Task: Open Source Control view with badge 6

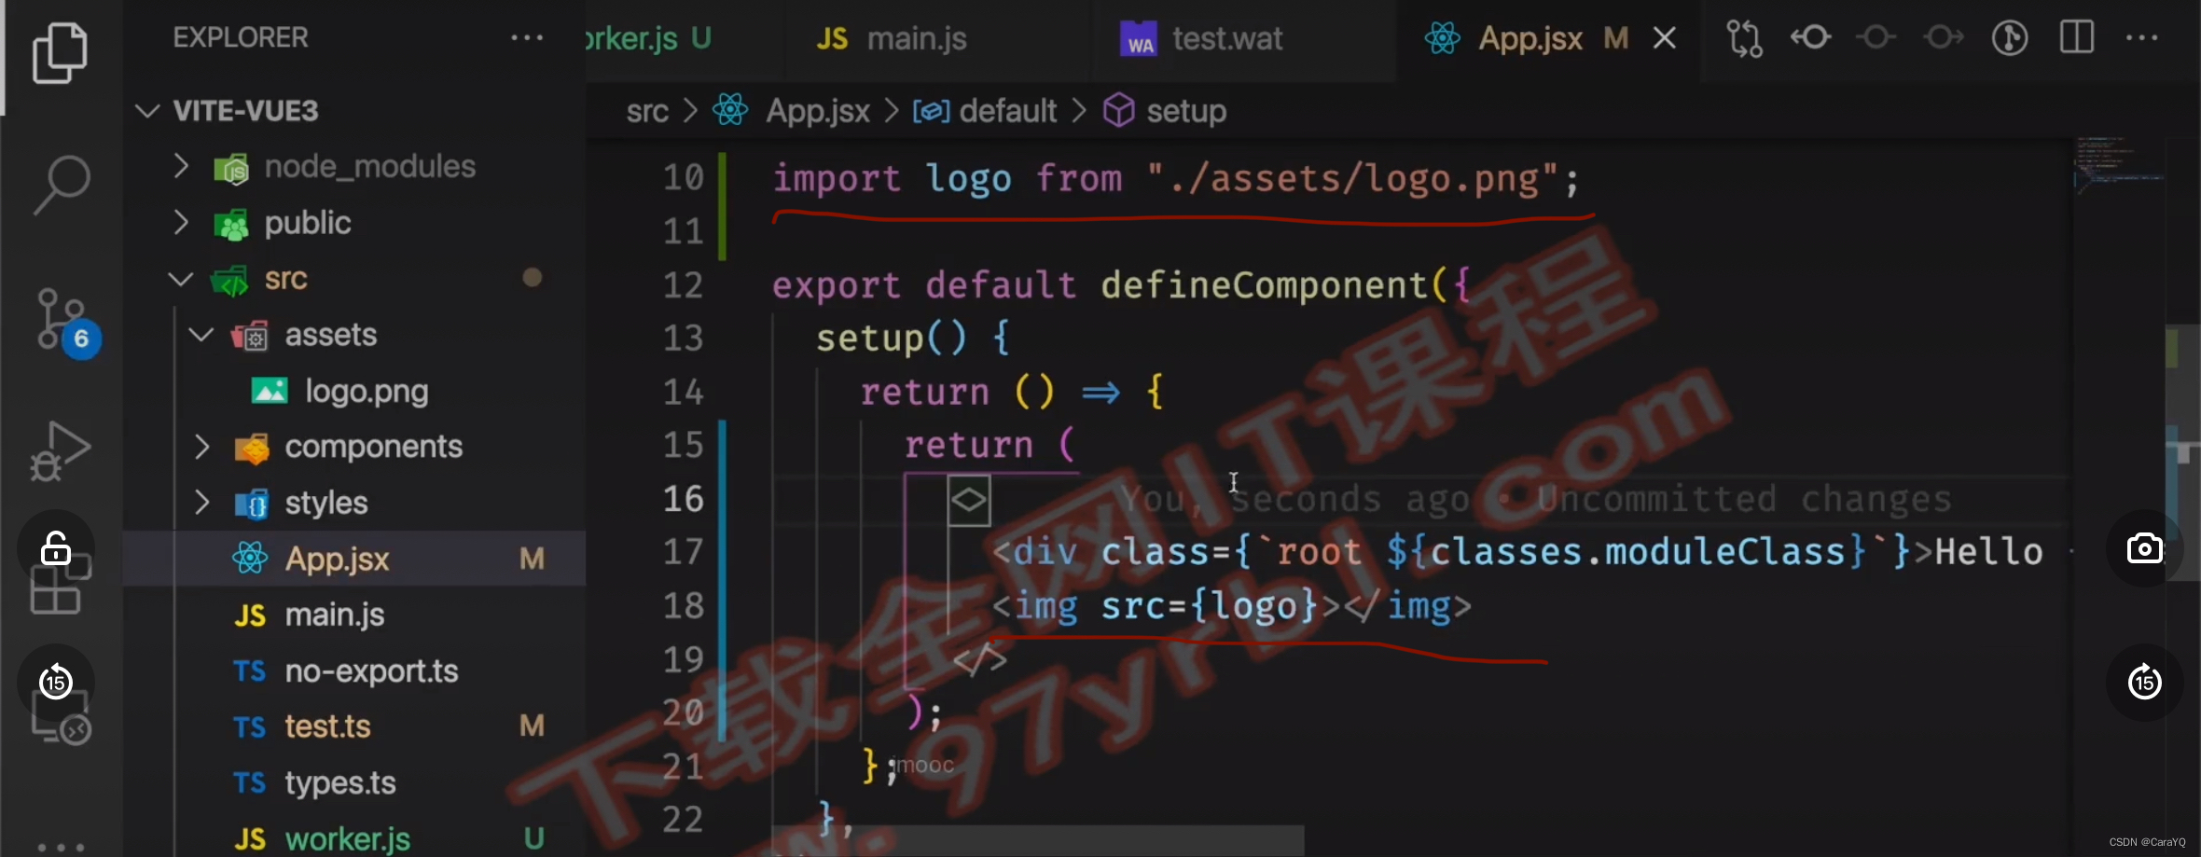Action: (x=65, y=322)
